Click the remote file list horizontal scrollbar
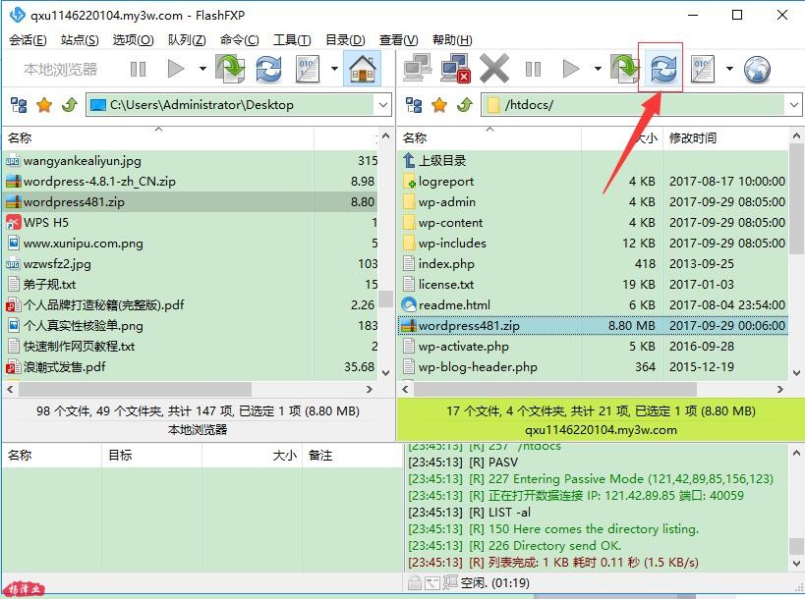Screen dimensions: 805x599 tap(555, 389)
